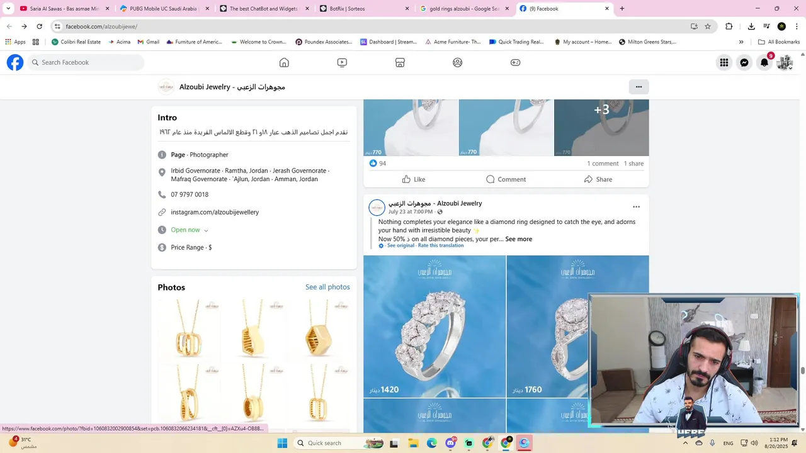Open the account profile picture menu
Image resolution: width=806 pixels, height=453 pixels.
[785, 62]
